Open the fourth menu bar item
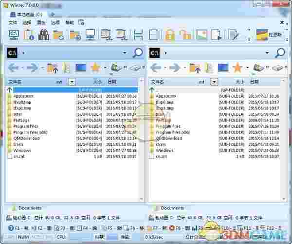Viewport: 292px width, 244px height. coord(55,22)
